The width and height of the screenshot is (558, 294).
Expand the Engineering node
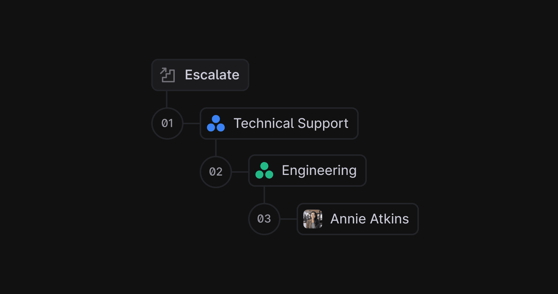point(307,171)
